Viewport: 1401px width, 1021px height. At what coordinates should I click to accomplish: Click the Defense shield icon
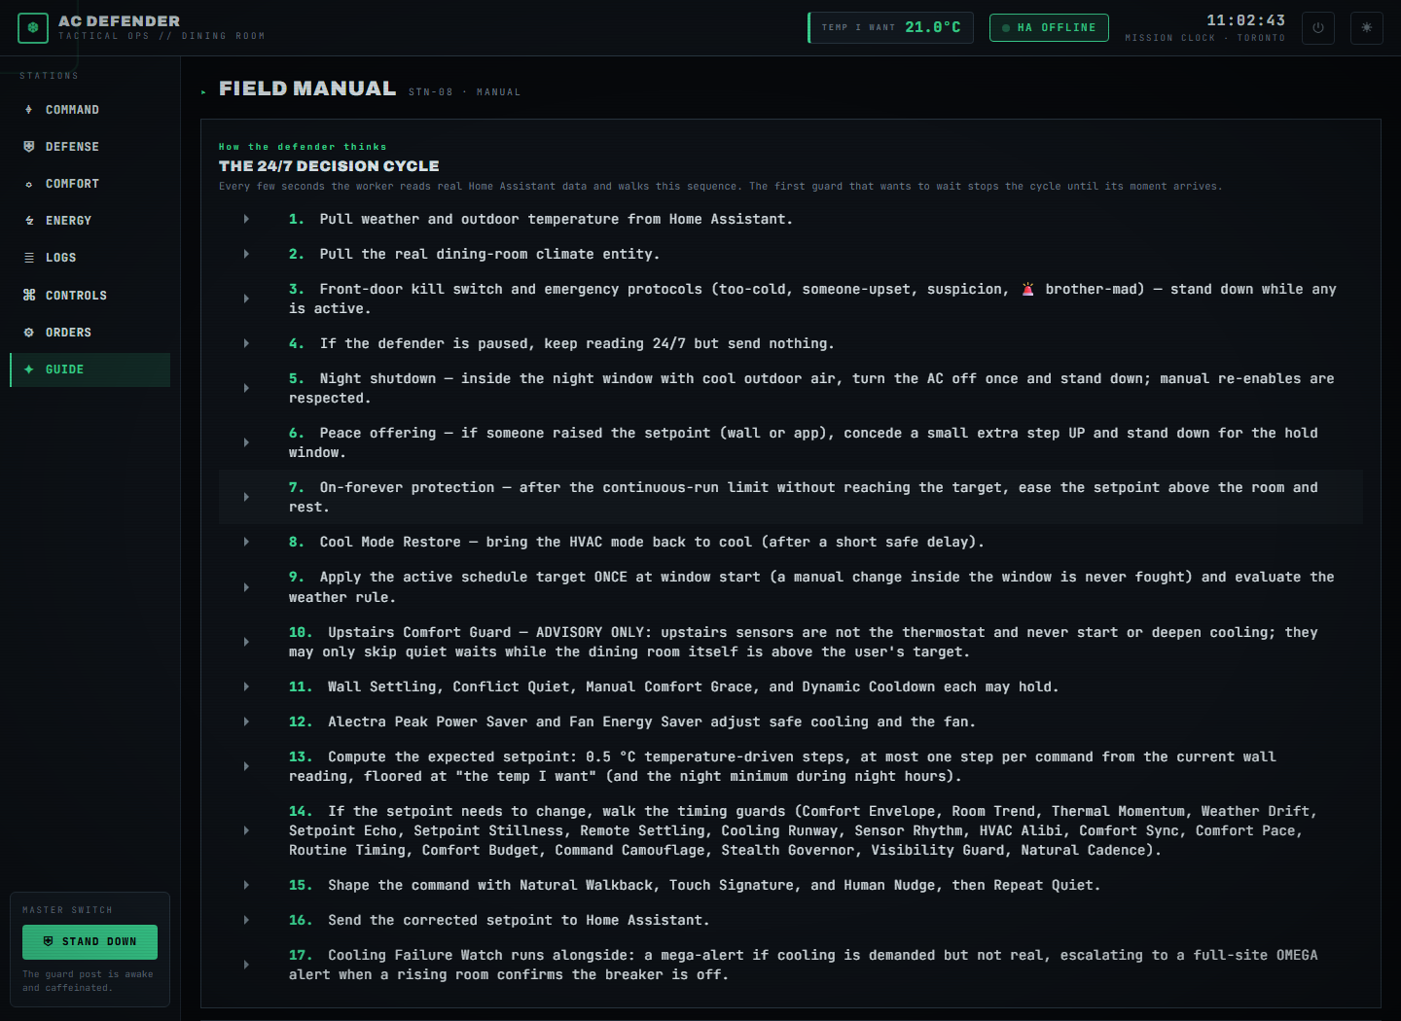point(29,147)
